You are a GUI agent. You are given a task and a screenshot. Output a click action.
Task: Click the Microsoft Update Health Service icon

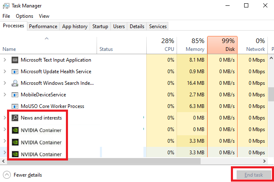[15, 72]
